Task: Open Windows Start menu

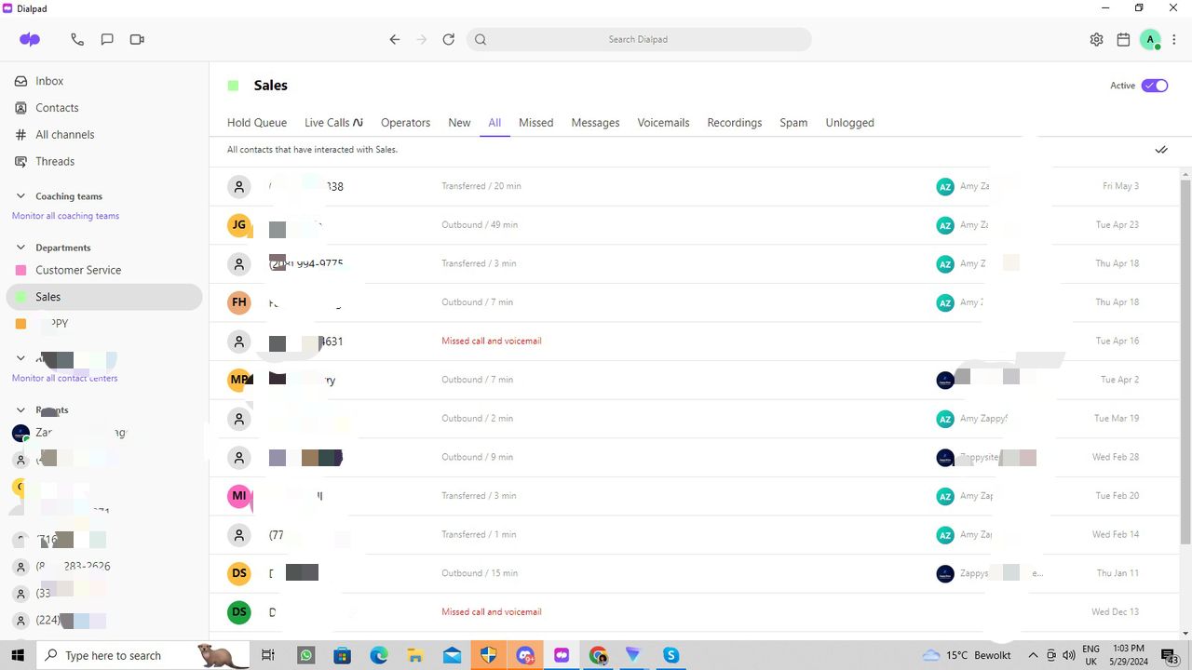Action: [x=17, y=655]
